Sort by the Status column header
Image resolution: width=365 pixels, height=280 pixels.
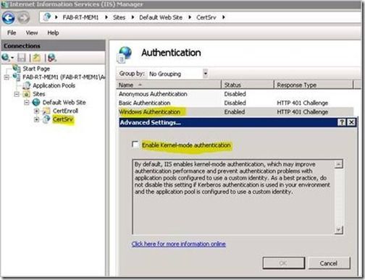[x=247, y=85]
